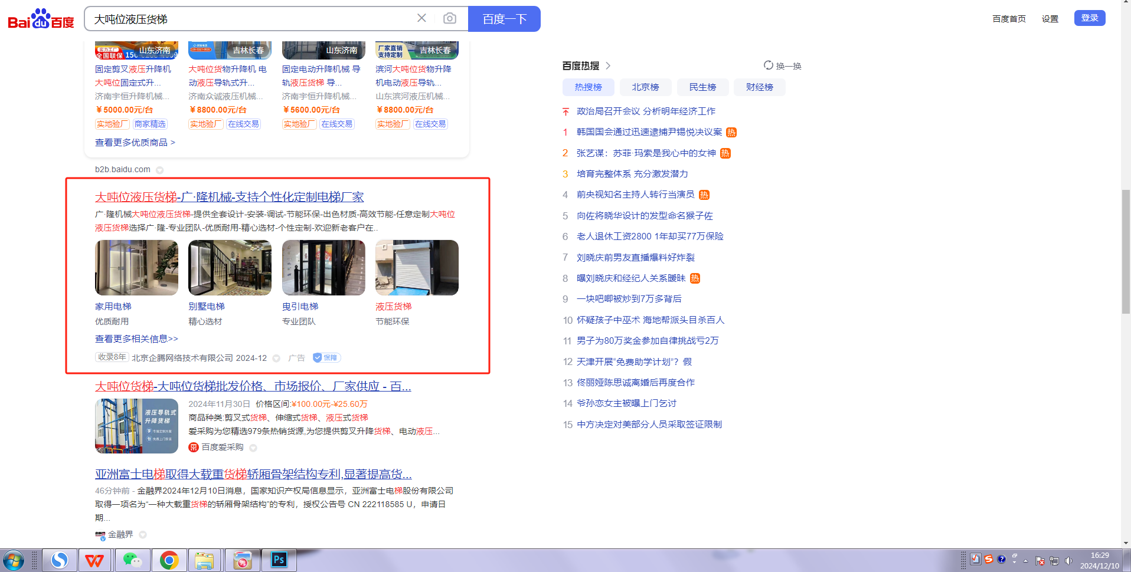The width and height of the screenshot is (1131, 572).
Task: Clear the search box with X icon
Action: click(421, 18)
